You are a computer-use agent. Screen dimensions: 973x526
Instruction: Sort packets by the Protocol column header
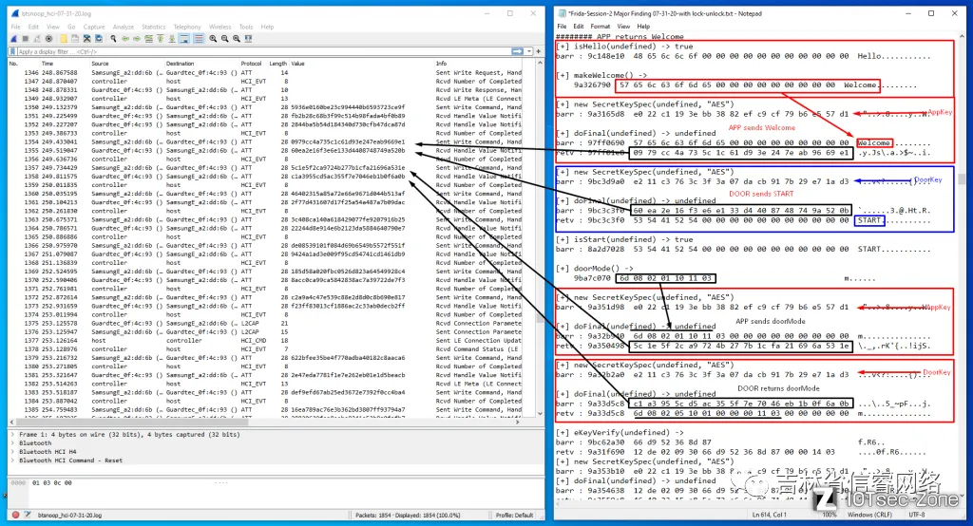pos(251,63)
